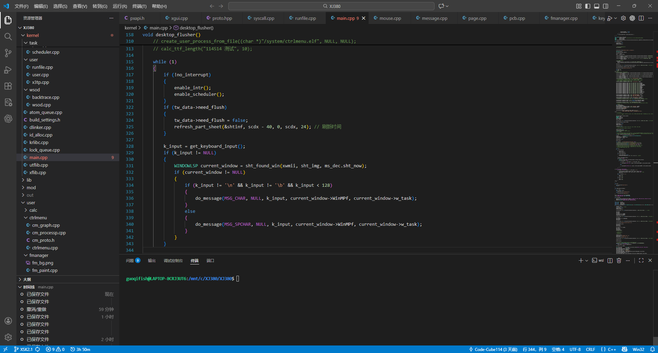Toggle the secondary side bar visibility
This screenshot has height=353, width=658.
click(606, 6)
